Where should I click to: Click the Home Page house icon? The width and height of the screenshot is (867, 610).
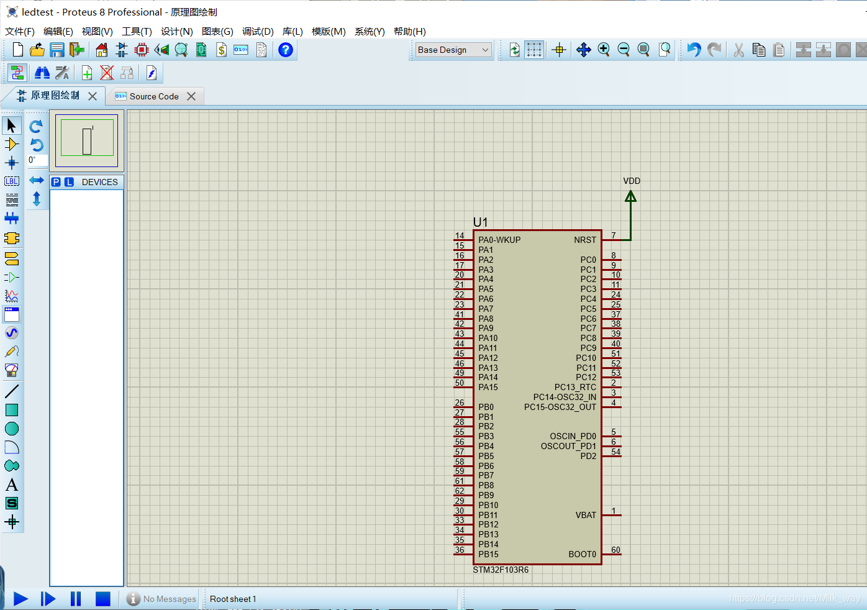(102, 50)
